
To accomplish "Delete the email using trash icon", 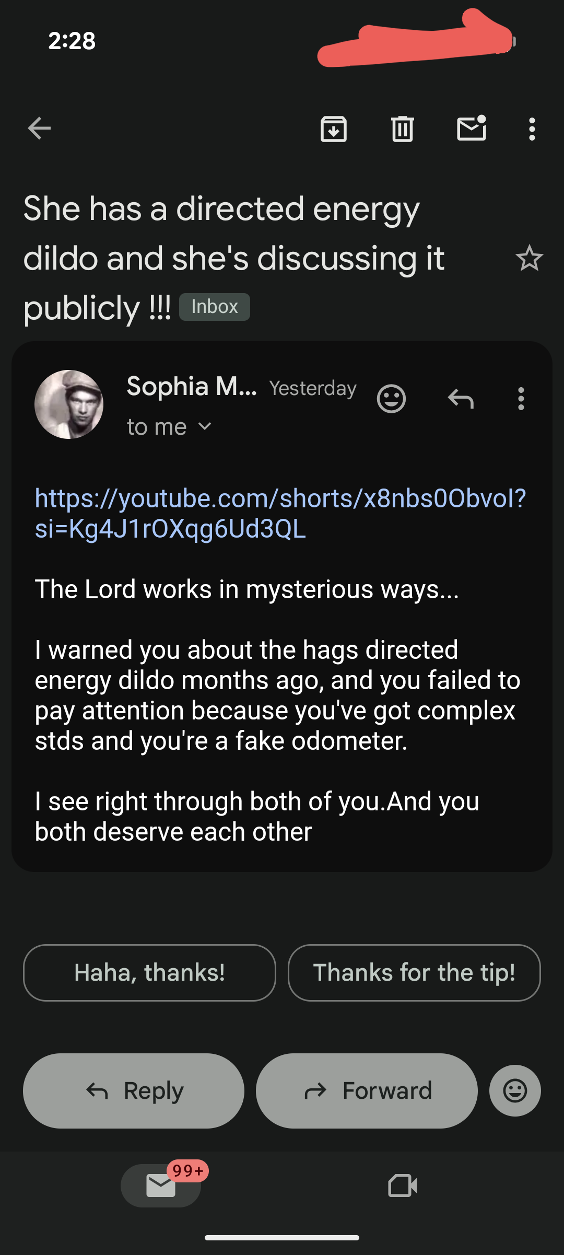I will coord(403,129).
